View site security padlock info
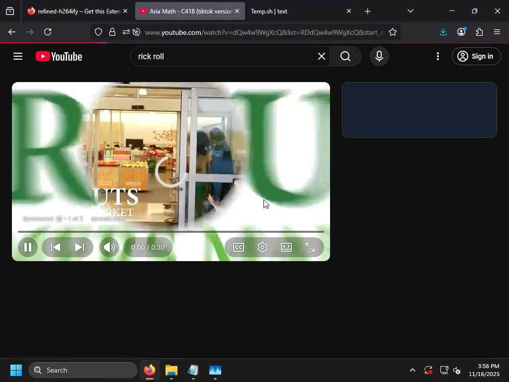 pos(112,32)
